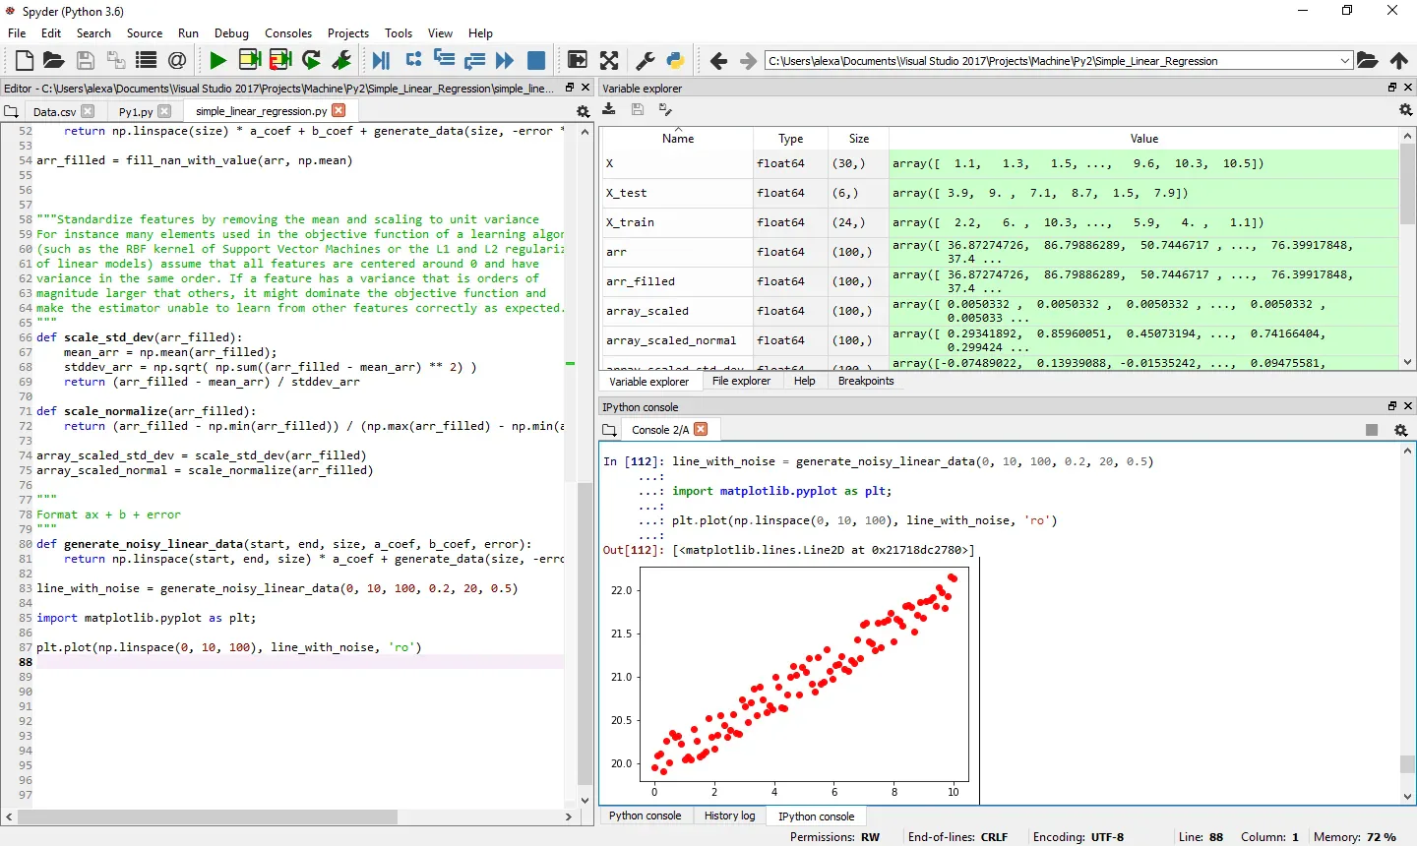Stop the current command in IPython console
Image resolution: width=1417 pixels, height=846 pixels.
pos(1372,430)
